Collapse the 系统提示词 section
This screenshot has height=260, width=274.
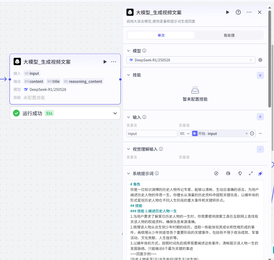click(x=129, y=173)
